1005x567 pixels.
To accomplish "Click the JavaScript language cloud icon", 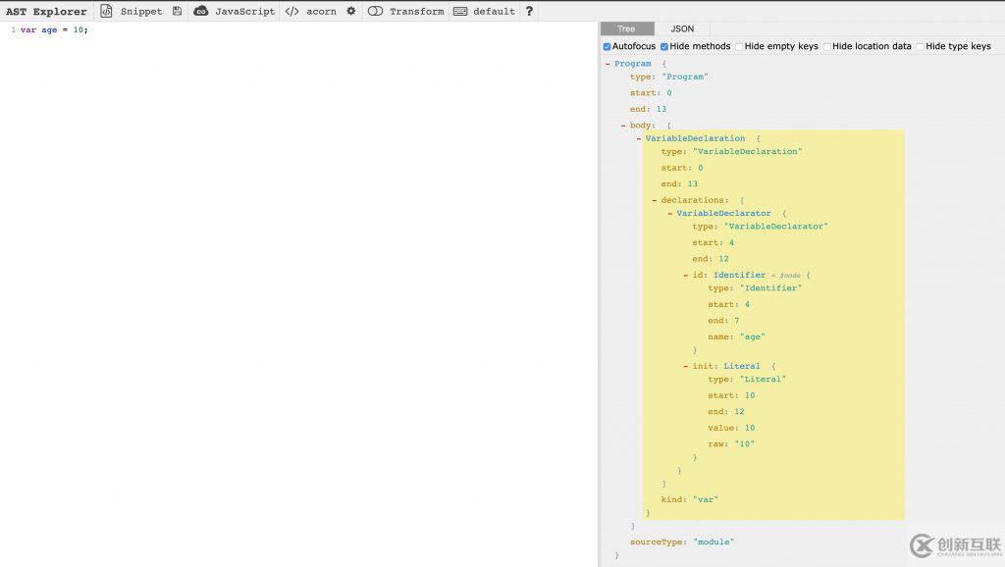I will (201, 12).
